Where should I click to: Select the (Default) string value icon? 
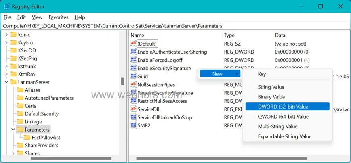coord(133,44)
